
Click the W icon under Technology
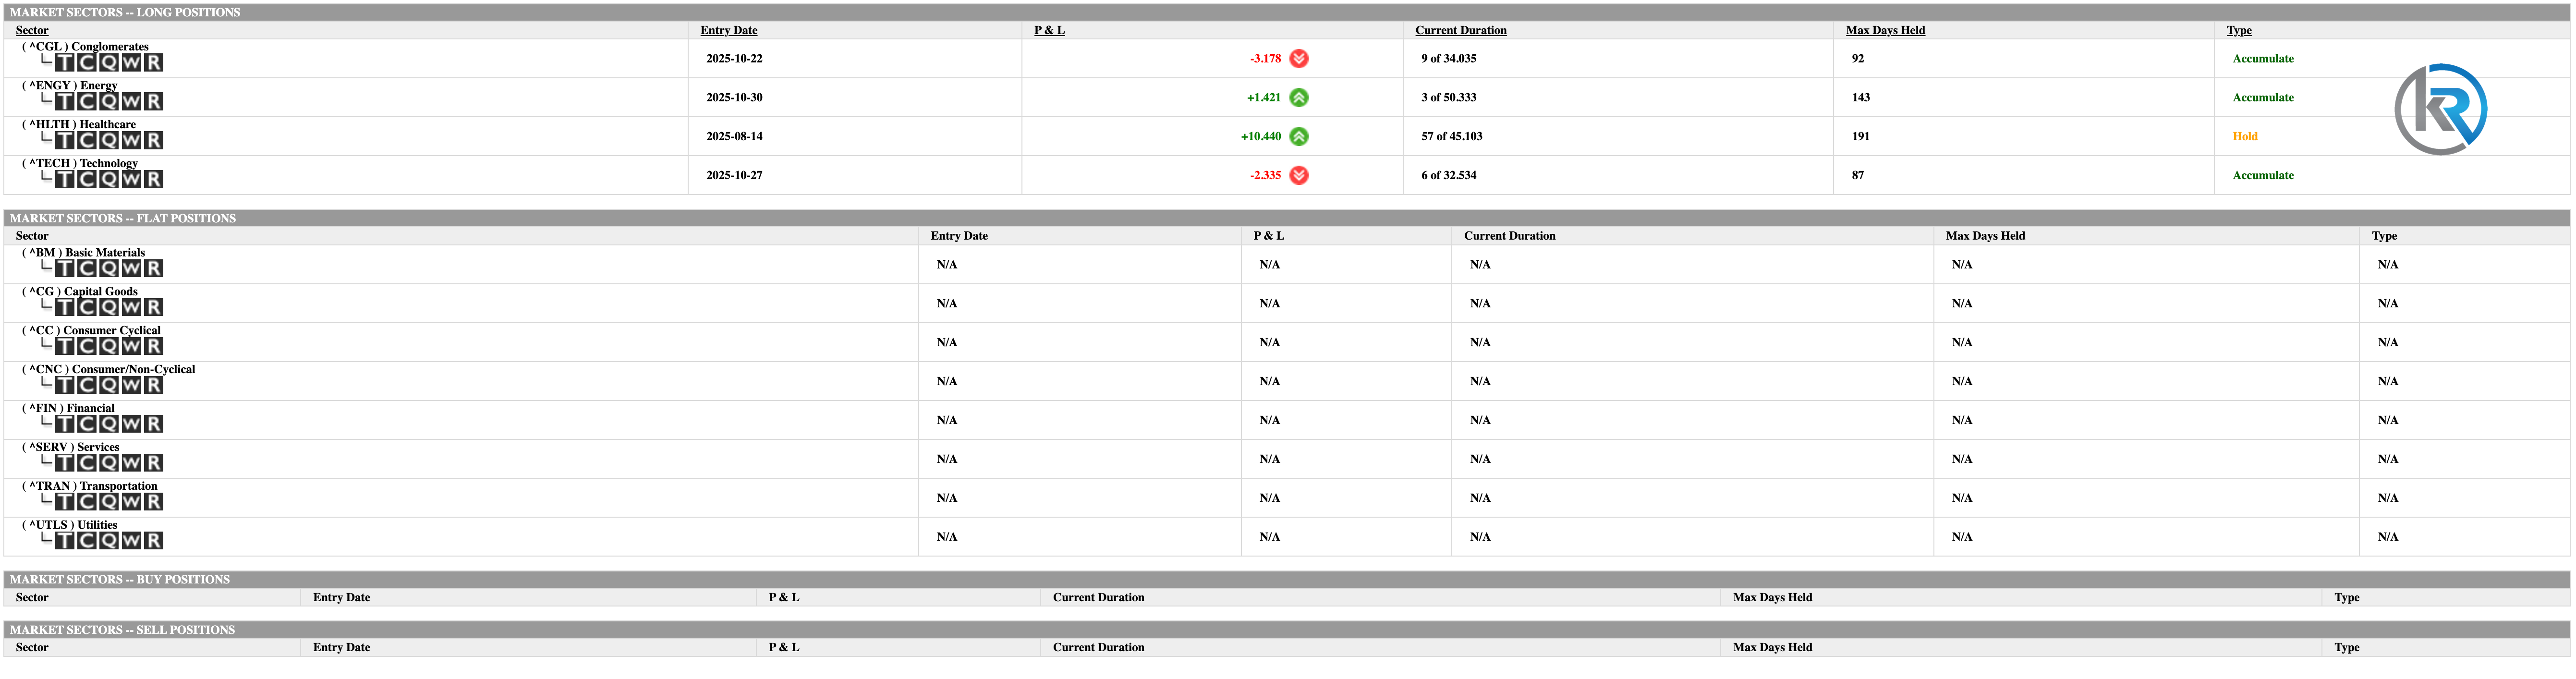131,179
